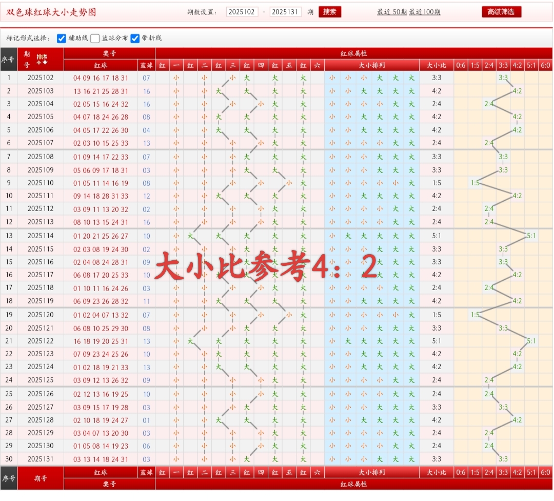Image resolution: width=554 pixels, height=501 pixels.
Task: Select the 红球 column header
Action: click(x=101, y=65)
